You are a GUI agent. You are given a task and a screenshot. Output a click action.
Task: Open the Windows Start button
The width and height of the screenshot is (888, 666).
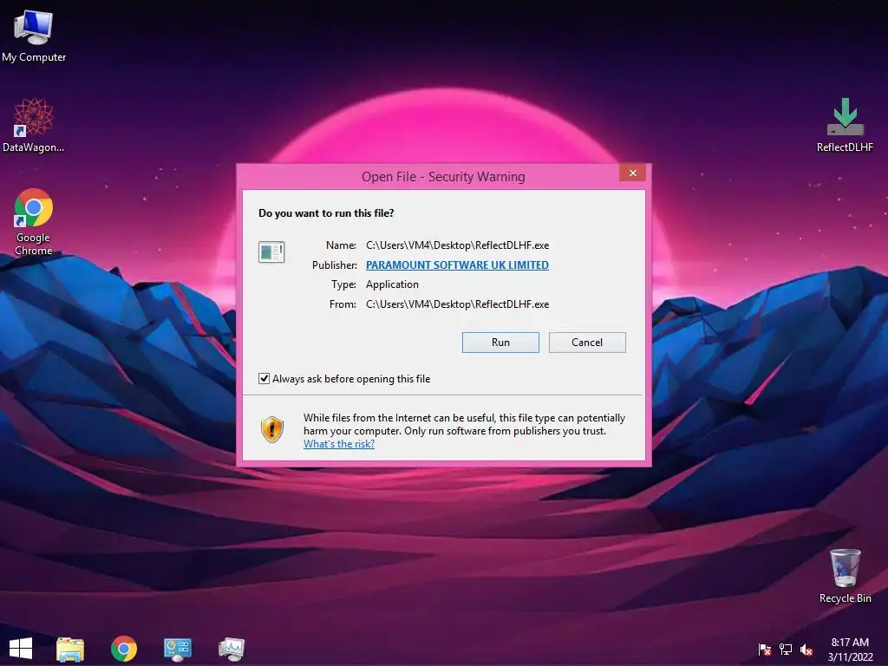point(21,649)
